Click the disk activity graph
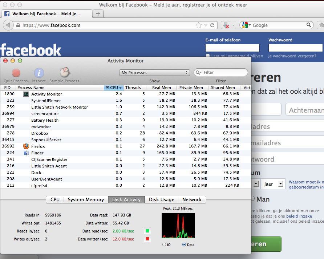 point(178,225)
